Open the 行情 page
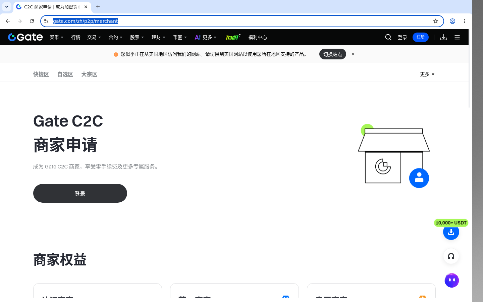Image resolution: width=483 pixels, height=302 pixels. coord(76,37)
